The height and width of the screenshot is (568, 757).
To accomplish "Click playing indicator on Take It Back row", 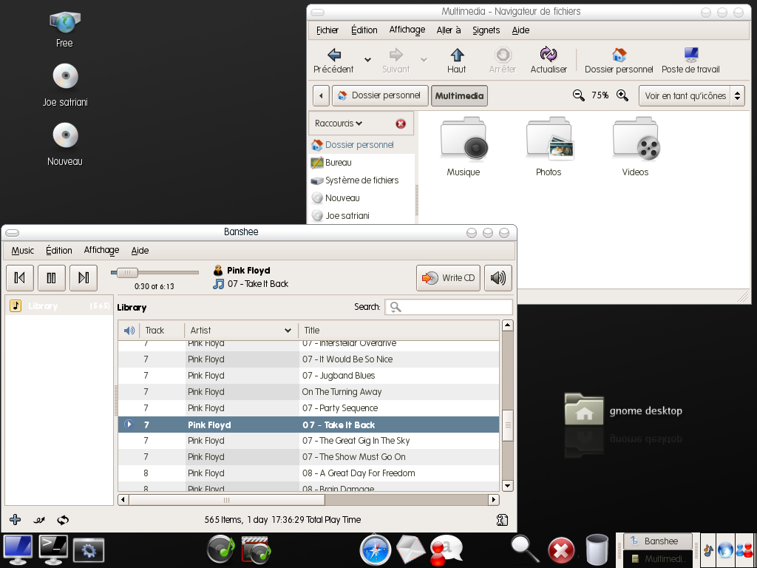I will point(129,425).
